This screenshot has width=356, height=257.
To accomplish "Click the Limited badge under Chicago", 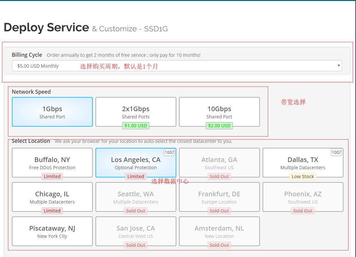I will tap(52, 211).
